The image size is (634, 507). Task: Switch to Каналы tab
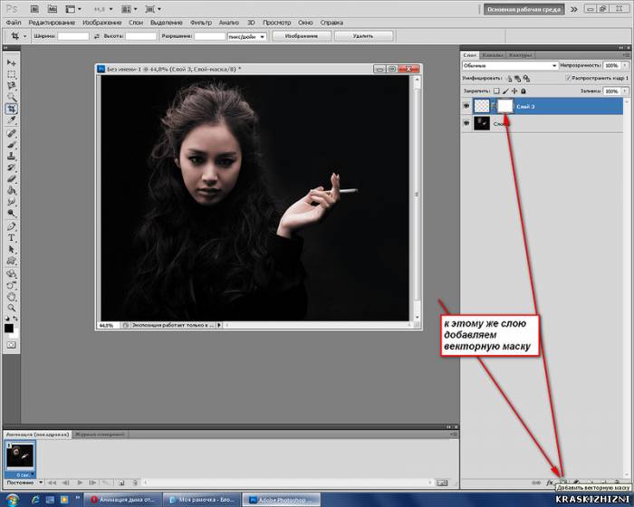[x=492, y=55]
